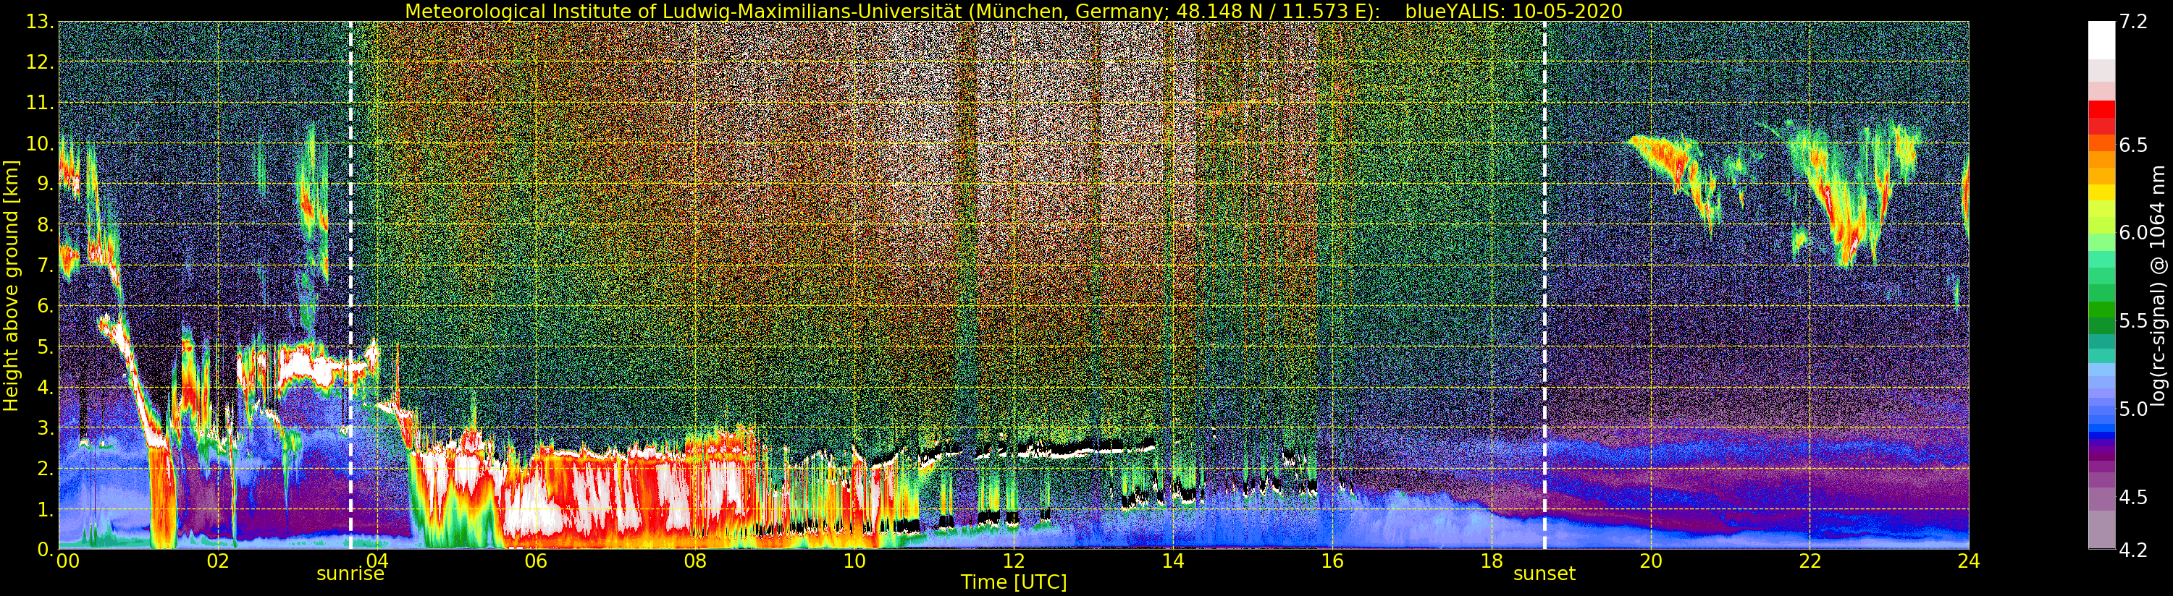This screenshot has width=2173, height=596.
Task: Click the white top segment of the colorbar
Action: 2101,38
